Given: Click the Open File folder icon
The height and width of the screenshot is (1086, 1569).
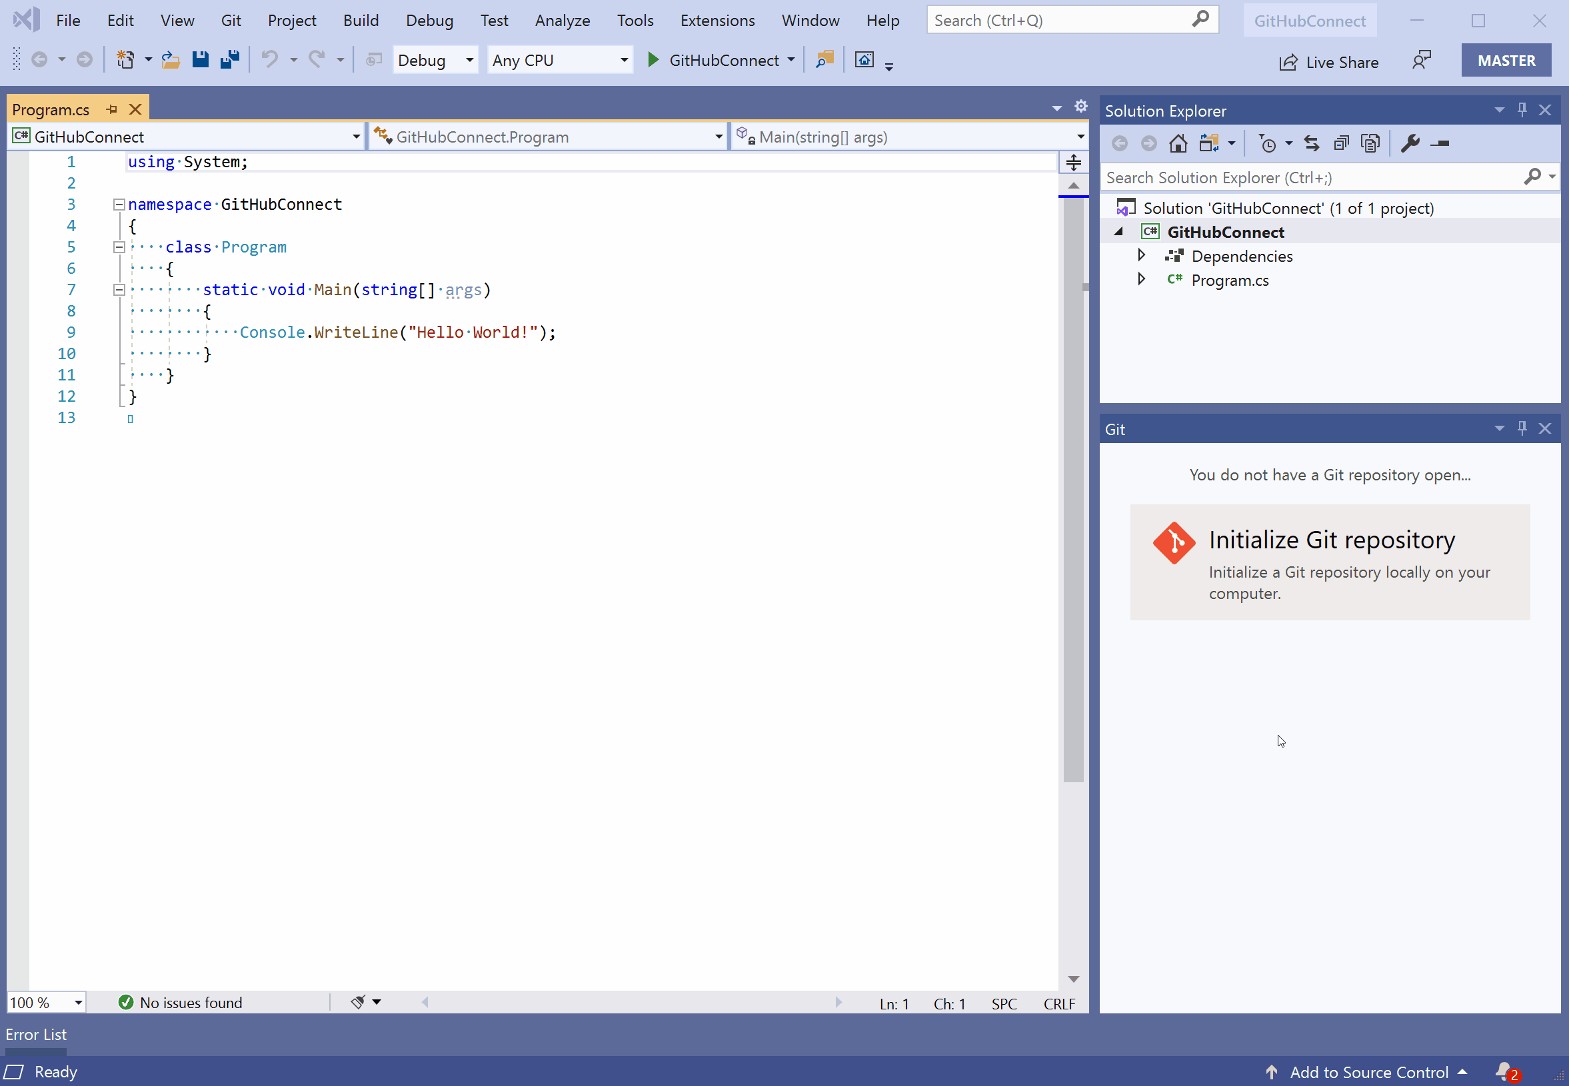Looking at the screenshot, I should [x=170, y=60].
